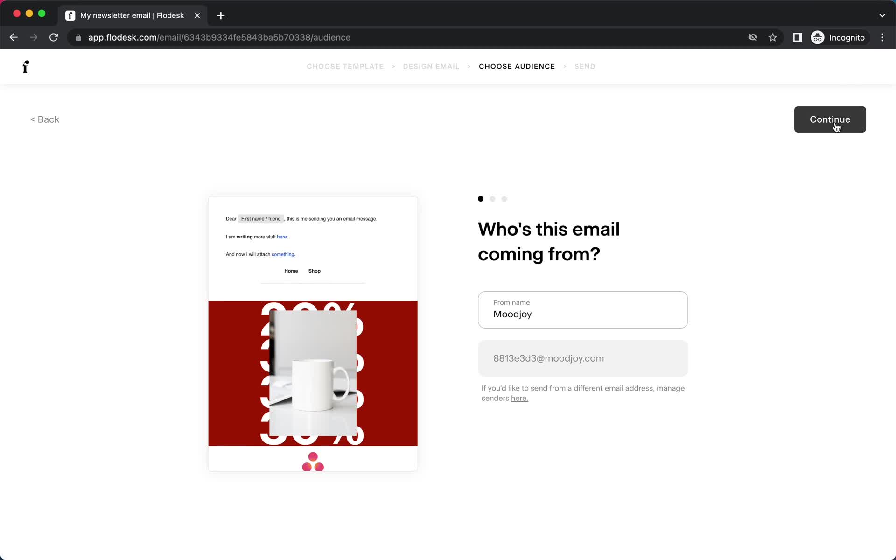The height and width of the screenshot is (560, 896).
Task: Click the email preview thumbnail
Action: (313, 334)
